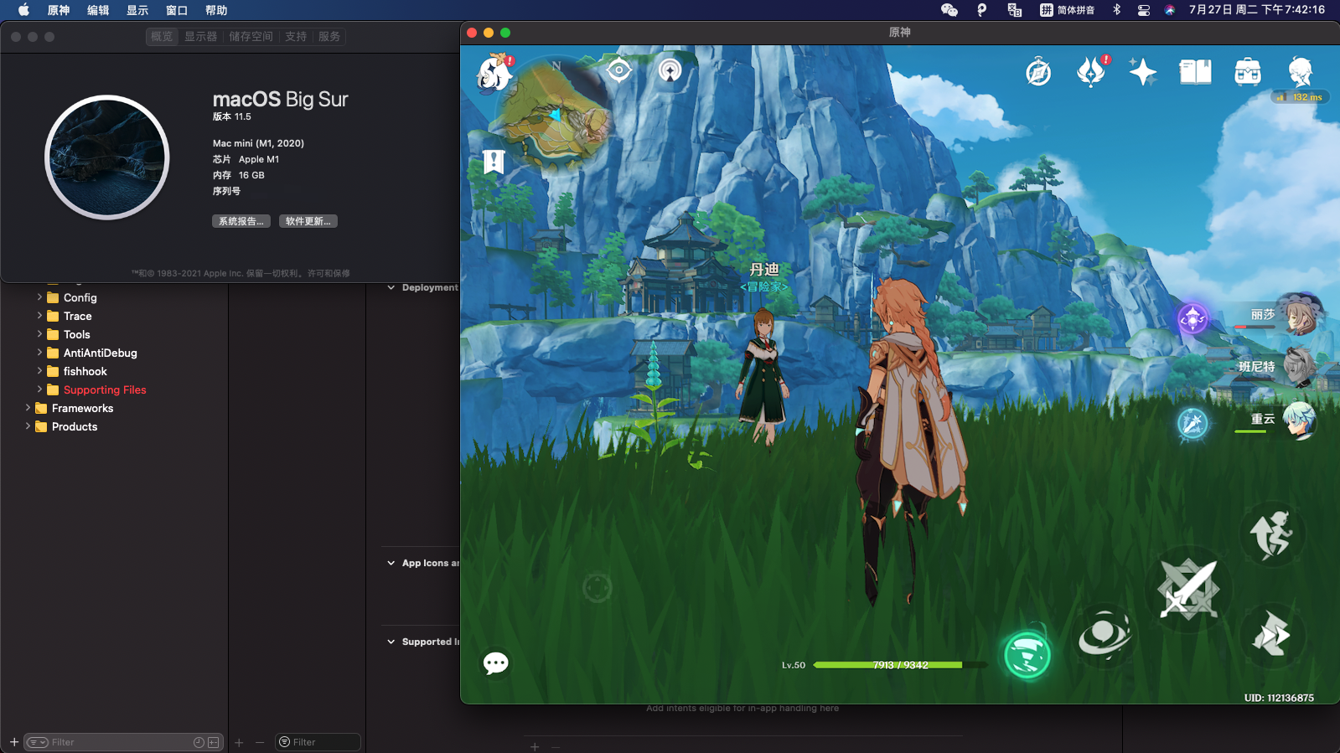Select the fishhook folder row
The height and width of the screenshot is (753, 1340).
114,371
